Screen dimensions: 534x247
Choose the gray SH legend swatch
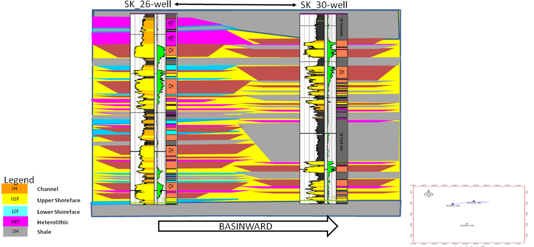(x=14, y=232)
